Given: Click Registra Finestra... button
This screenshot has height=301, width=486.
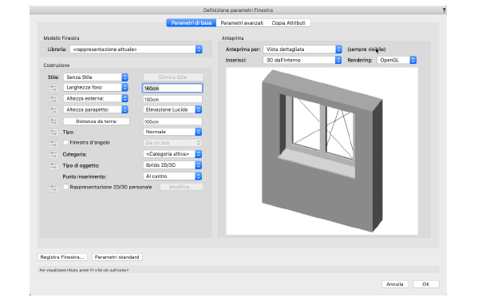Looking at the screenshot, I should tap(62, 257).
